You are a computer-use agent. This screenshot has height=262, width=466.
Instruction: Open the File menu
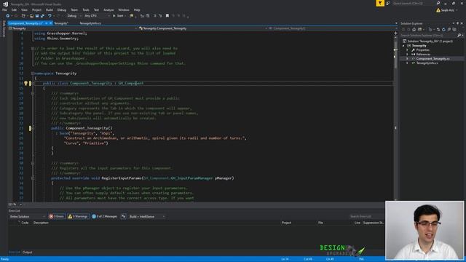tap(5, 9)
